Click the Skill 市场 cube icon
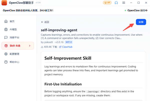Screen dimensions: 150x101 coord(6,46)
